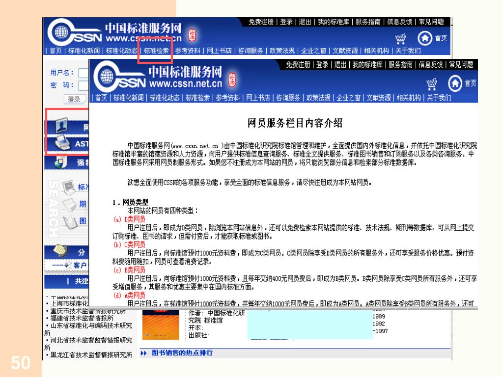Screen dimensions: 503x377
Task: Click the 首页 text next to the front home icon
Action: click(x=471, y=83)
